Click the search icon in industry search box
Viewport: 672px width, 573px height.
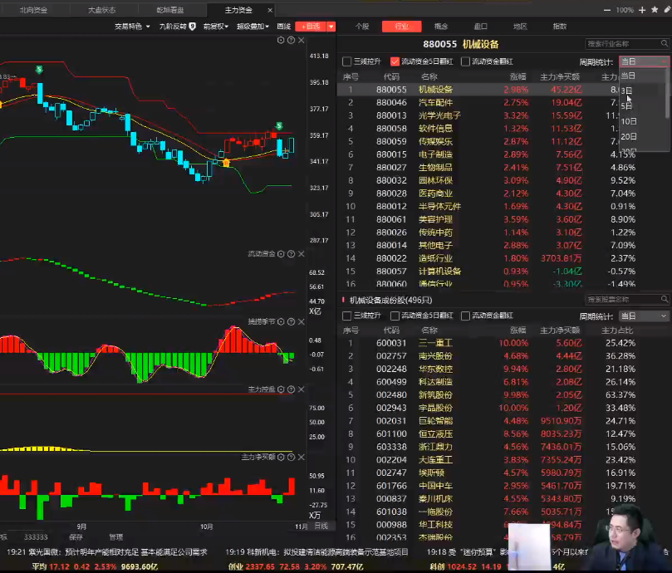coord(665,43)
